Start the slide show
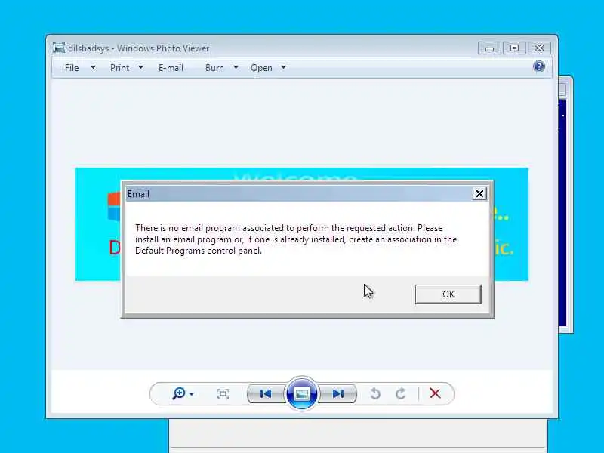The height and width of the screenshot is (453, 604). 301,393
